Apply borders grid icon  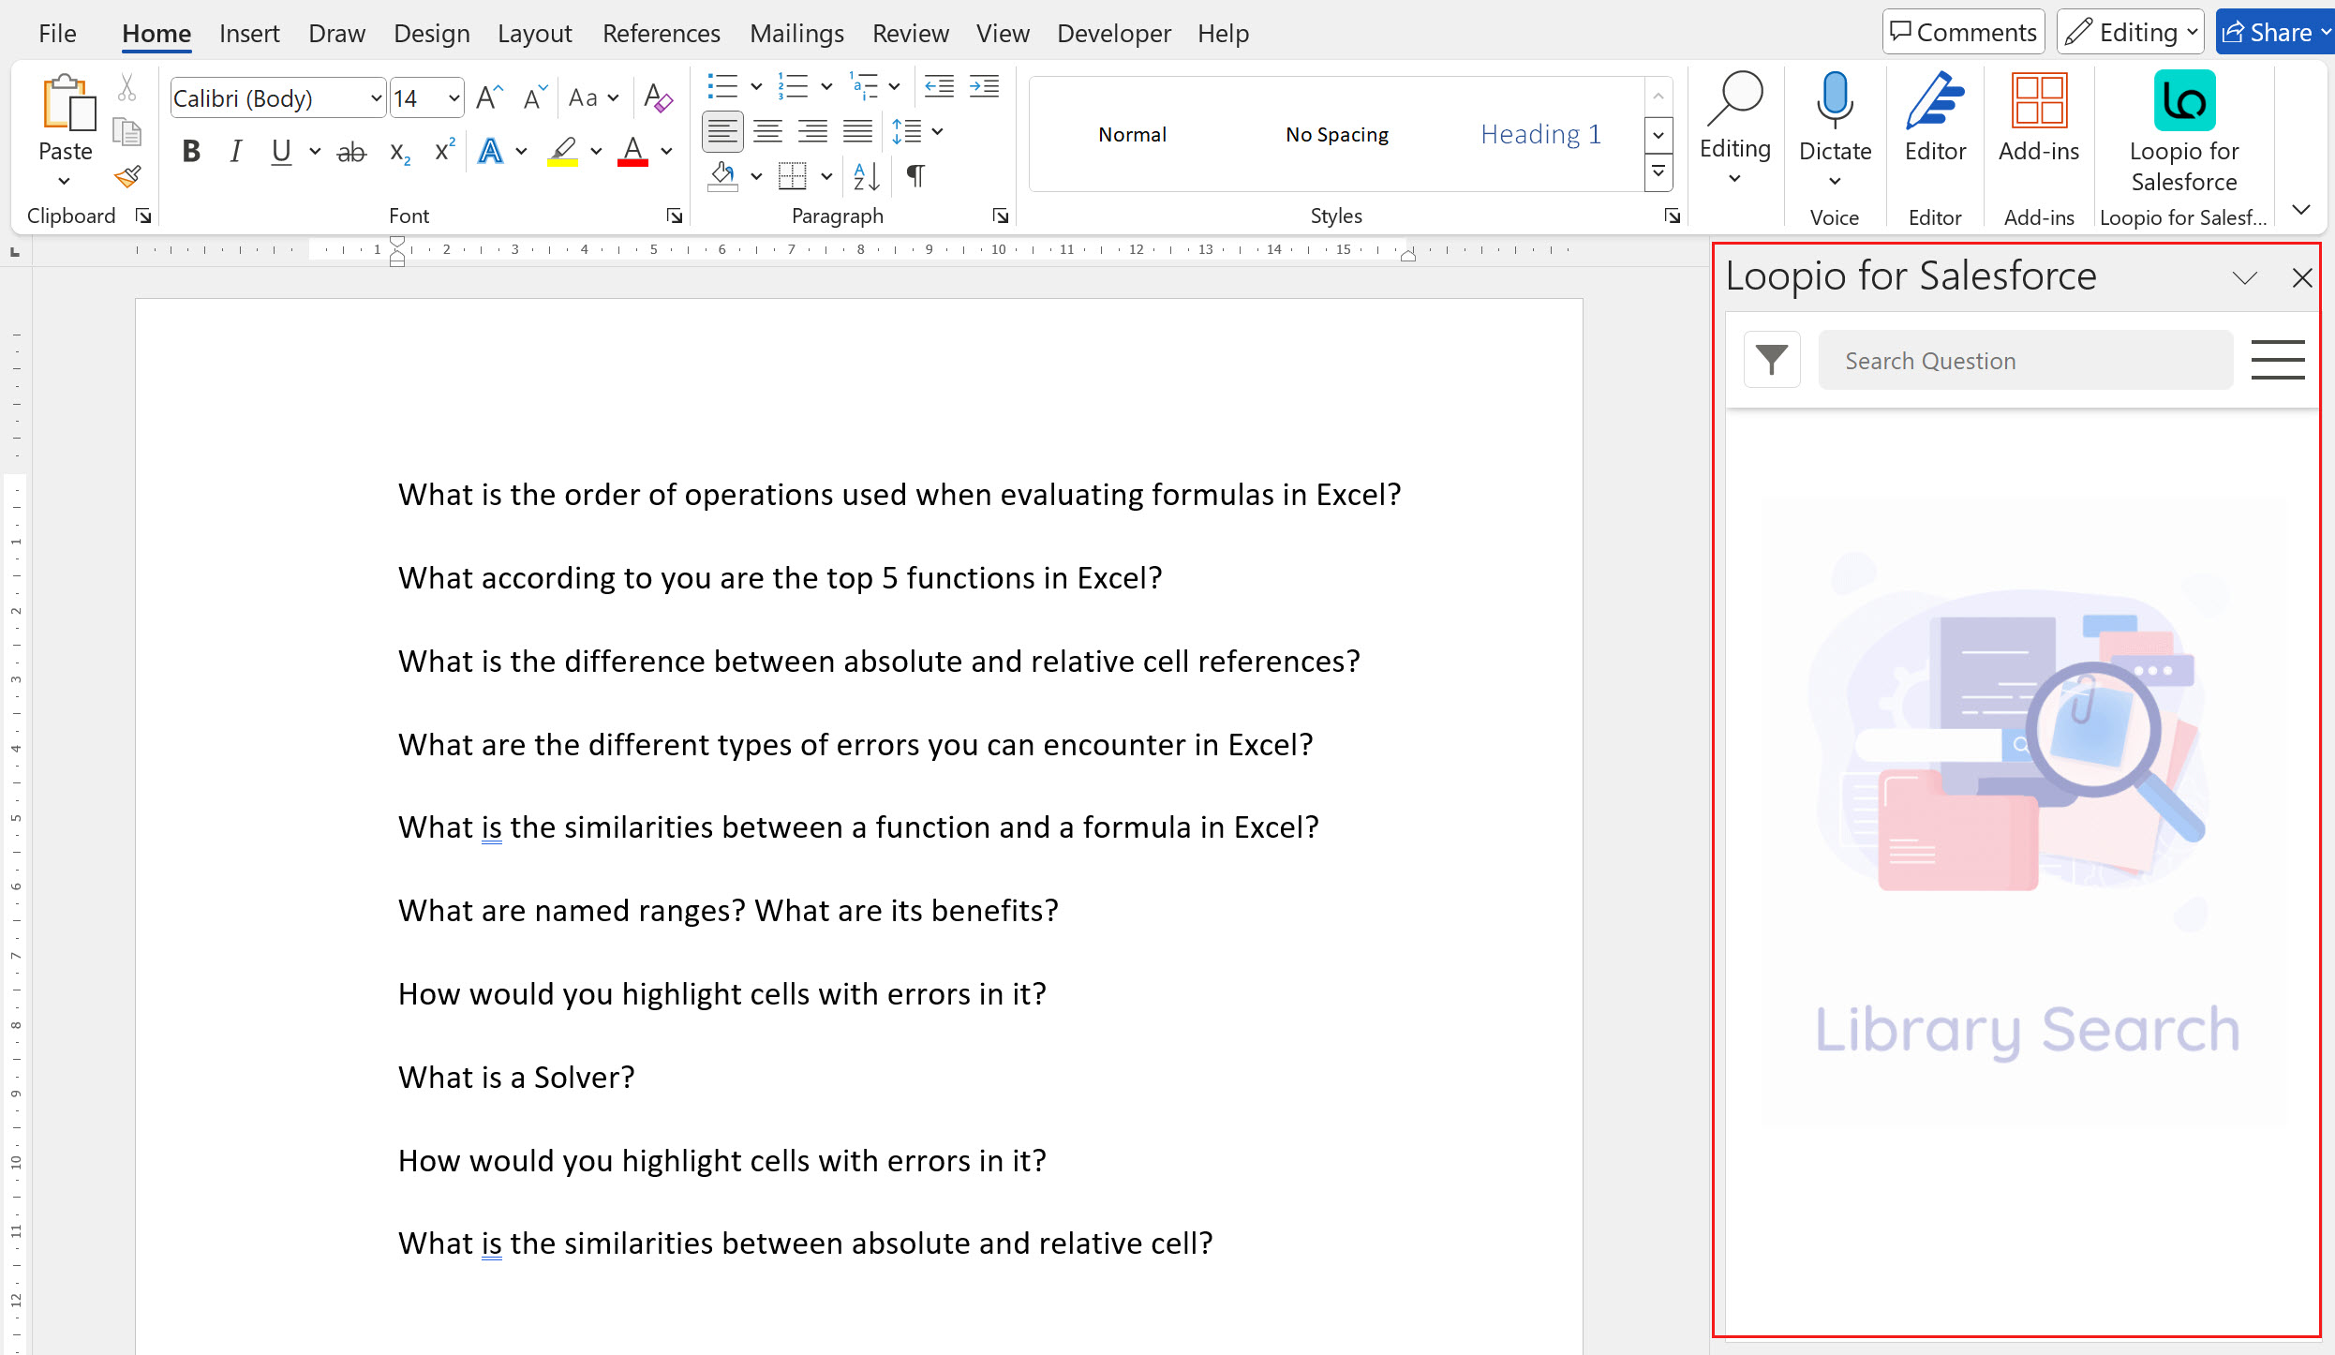point(793,176)
